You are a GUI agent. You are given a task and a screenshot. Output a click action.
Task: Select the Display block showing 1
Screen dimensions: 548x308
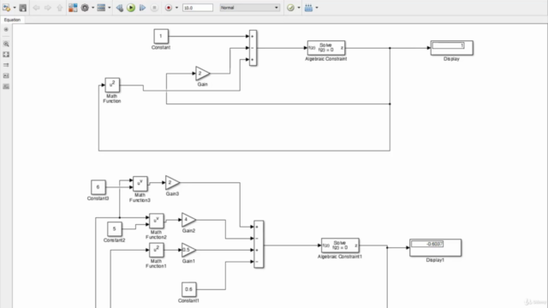pos(451,48)
